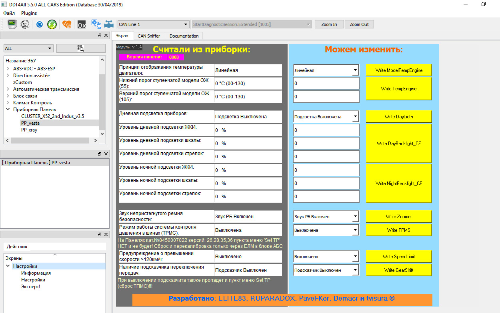Viewport: 500px width, 313px height.
Task: Click the troll face toolbar icon
Action: 25,24
